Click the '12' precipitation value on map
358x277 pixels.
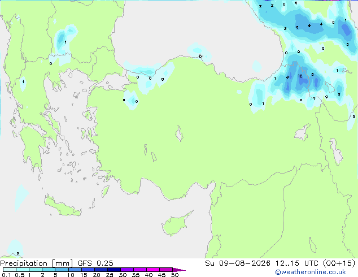coord(300,76)
